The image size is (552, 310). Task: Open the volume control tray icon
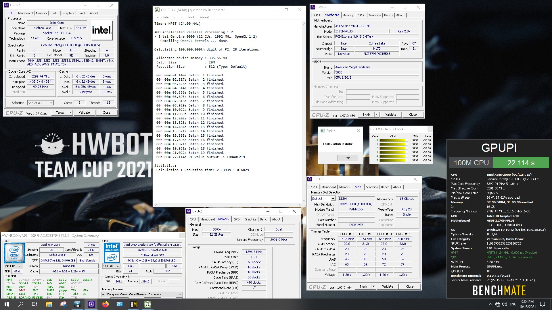click(504, 304)
